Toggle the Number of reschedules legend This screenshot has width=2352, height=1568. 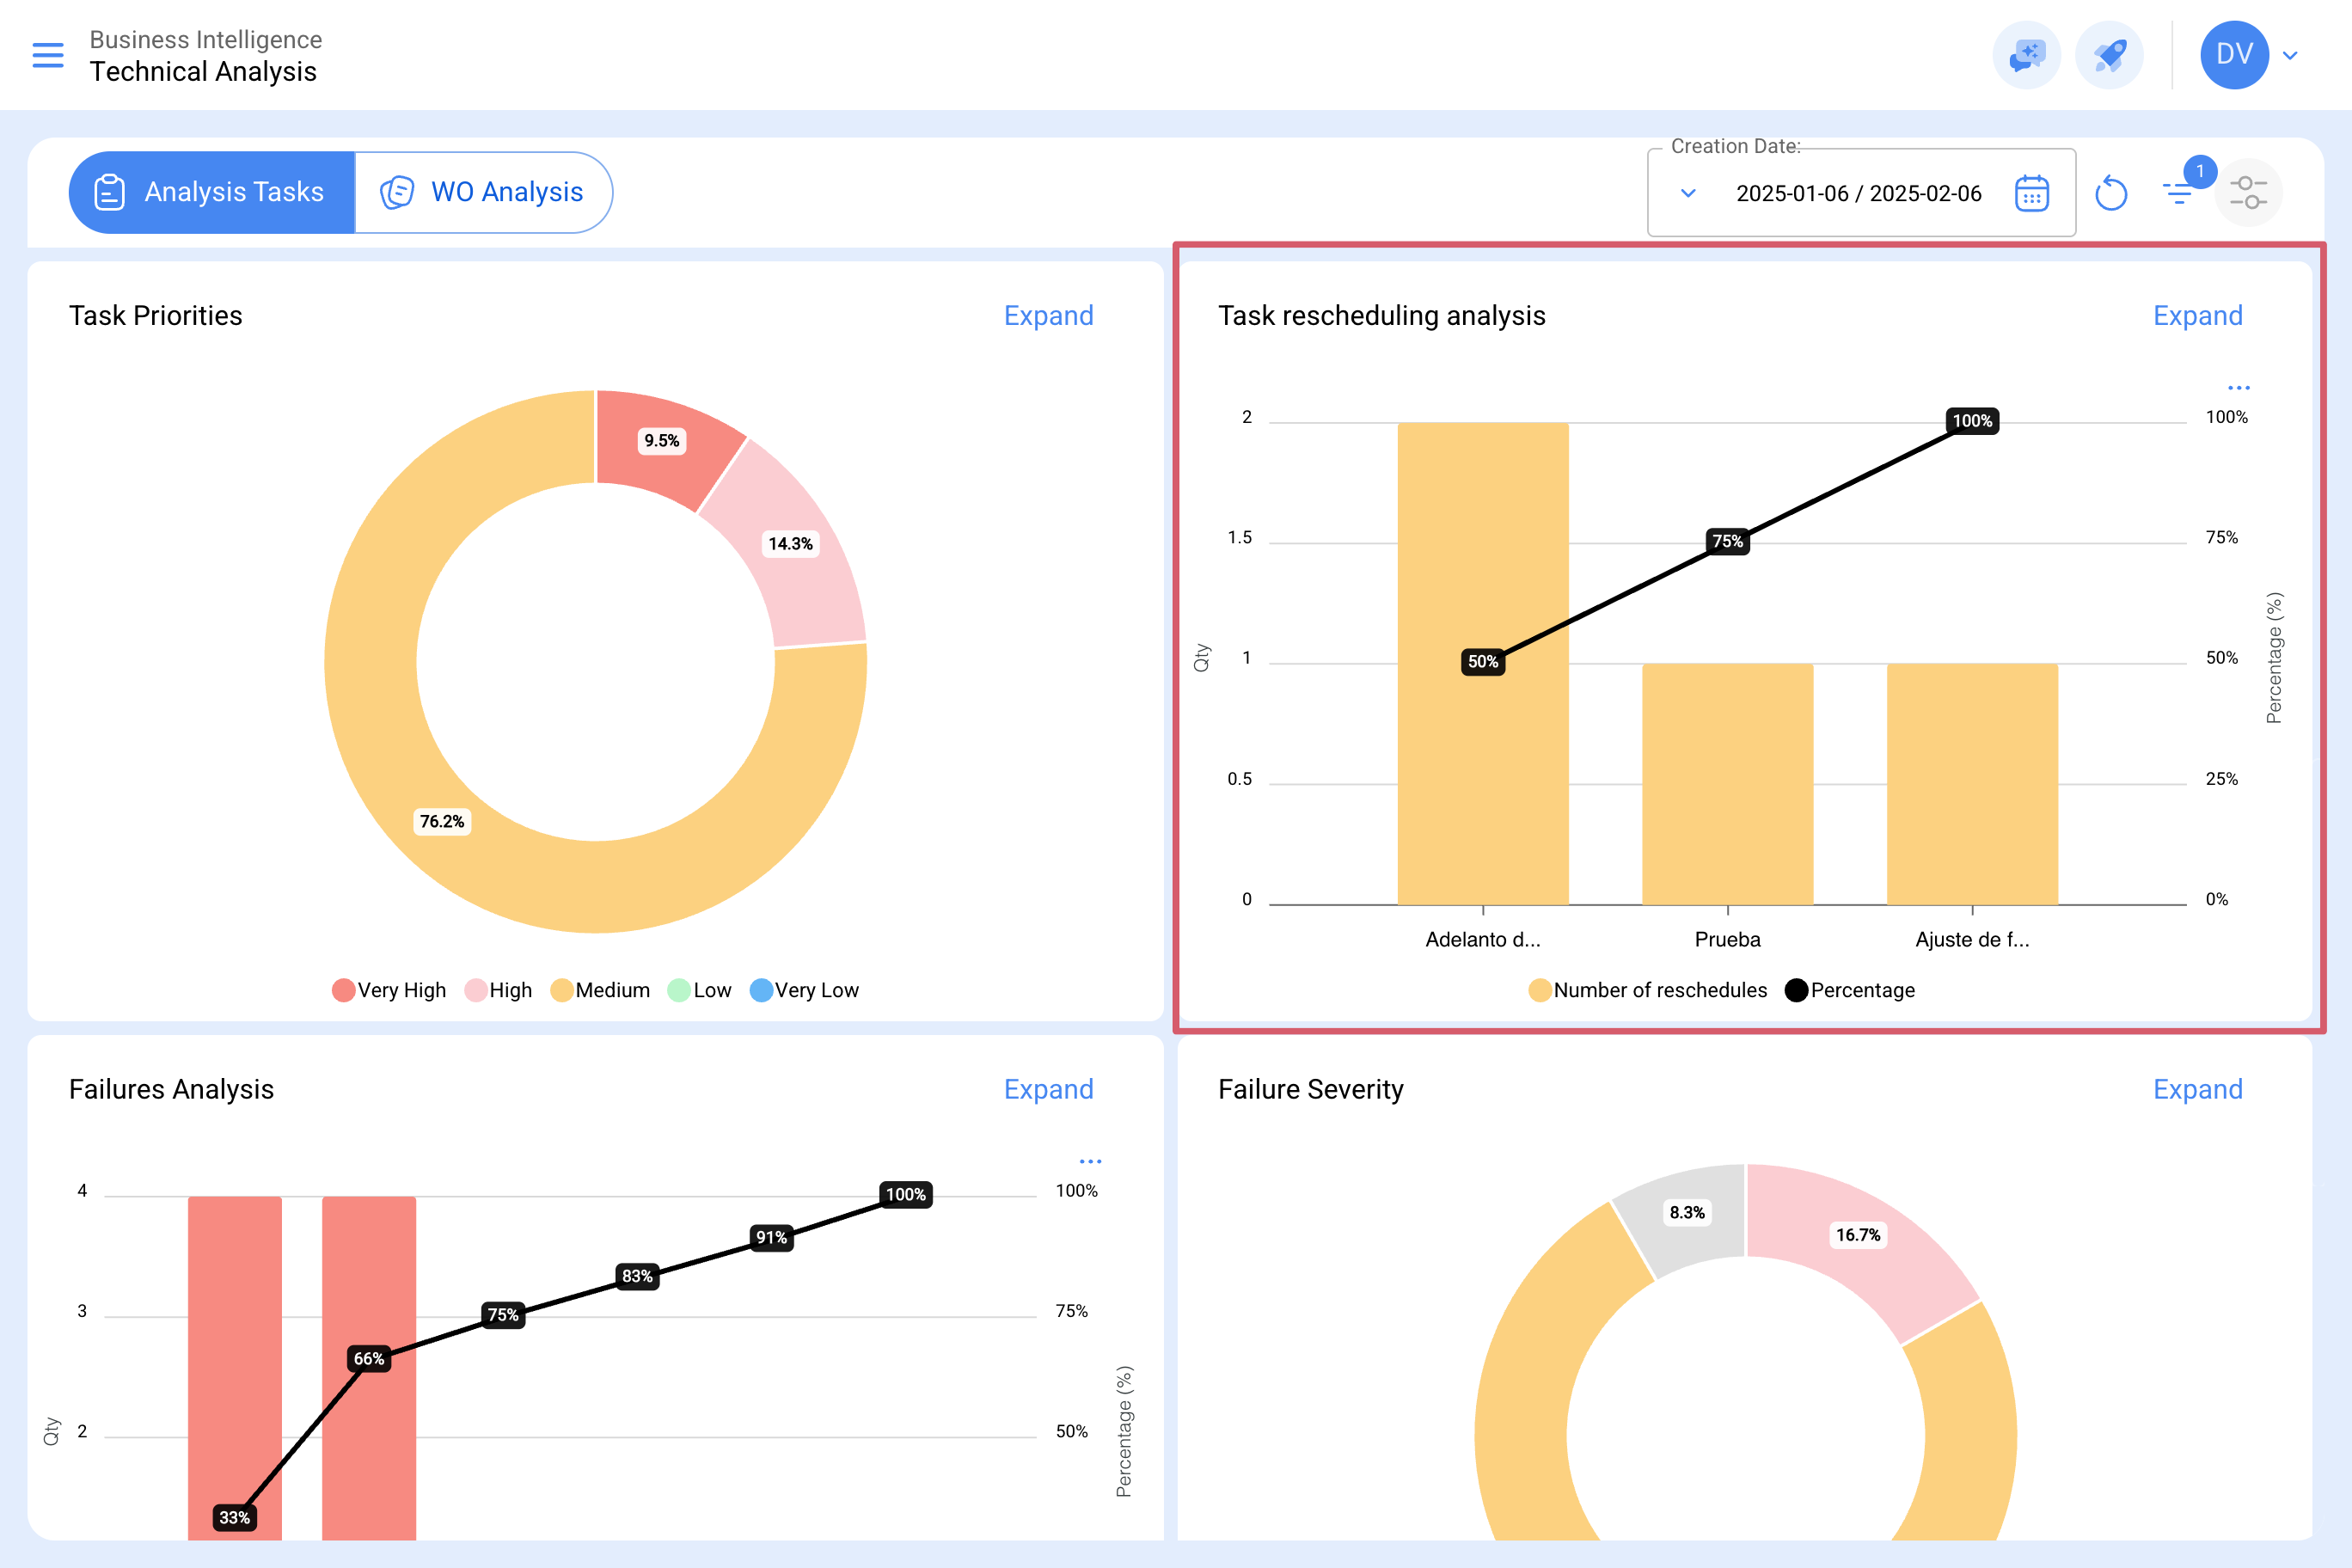1648,990
